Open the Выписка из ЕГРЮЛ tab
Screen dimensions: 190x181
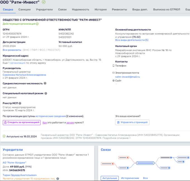tap(167, 10)
